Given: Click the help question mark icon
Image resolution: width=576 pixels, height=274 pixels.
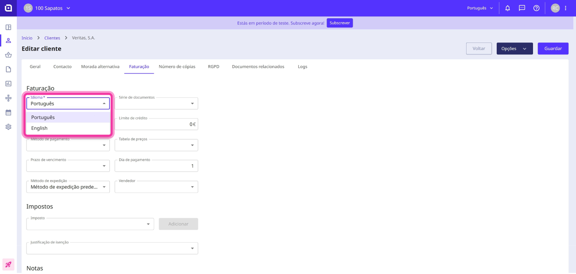Looking at the screenshot, I should 537,8.
